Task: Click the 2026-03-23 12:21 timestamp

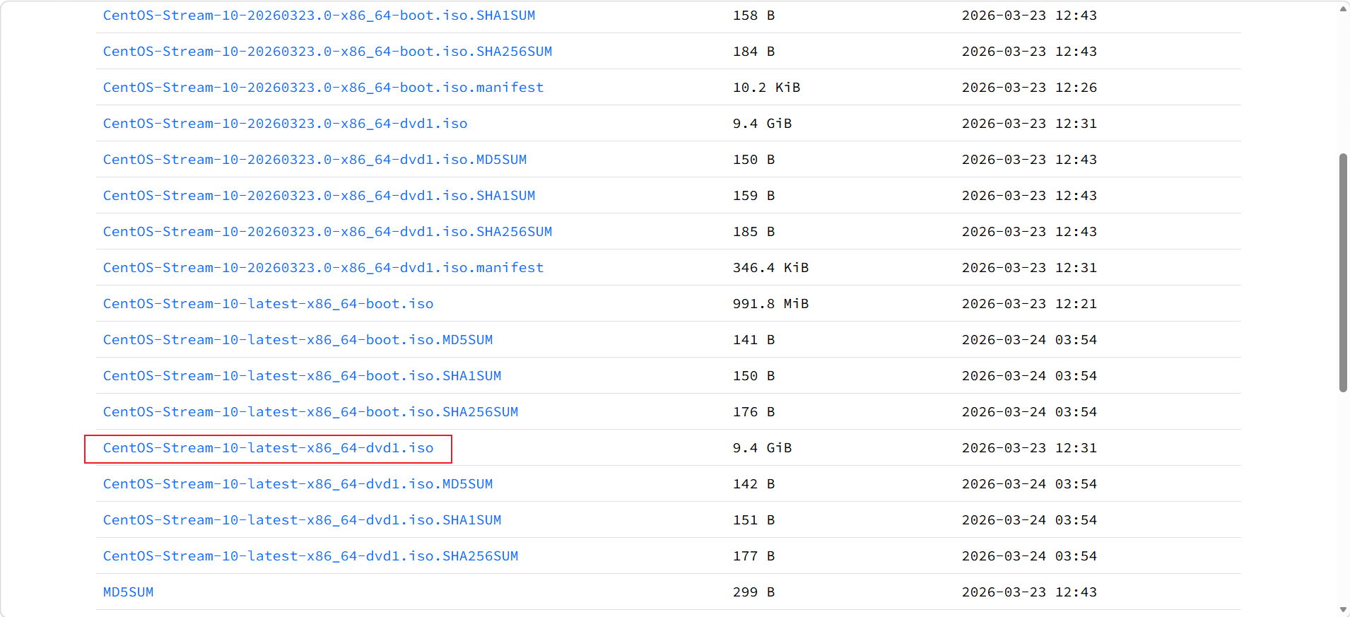Action: point(1029,304)
